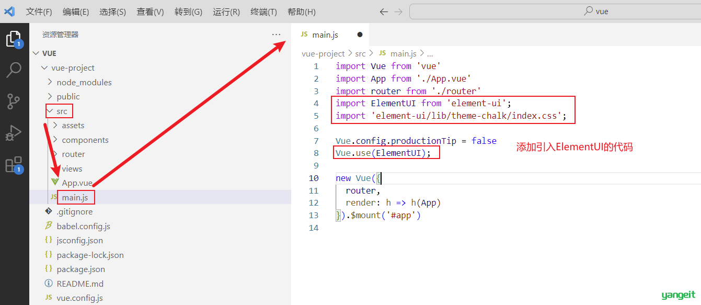Screen dimensions: 701x305
Task: Click the Babel icon beside babel.config.js
Action: point(49,226)
